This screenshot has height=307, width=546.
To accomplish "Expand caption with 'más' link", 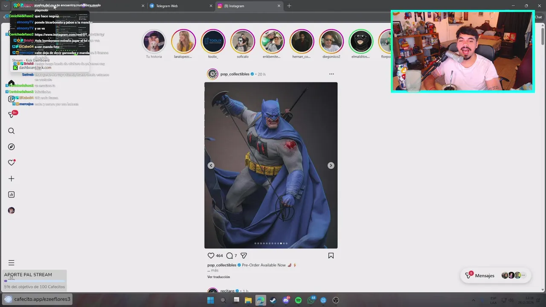I will [x=215, y=270].
